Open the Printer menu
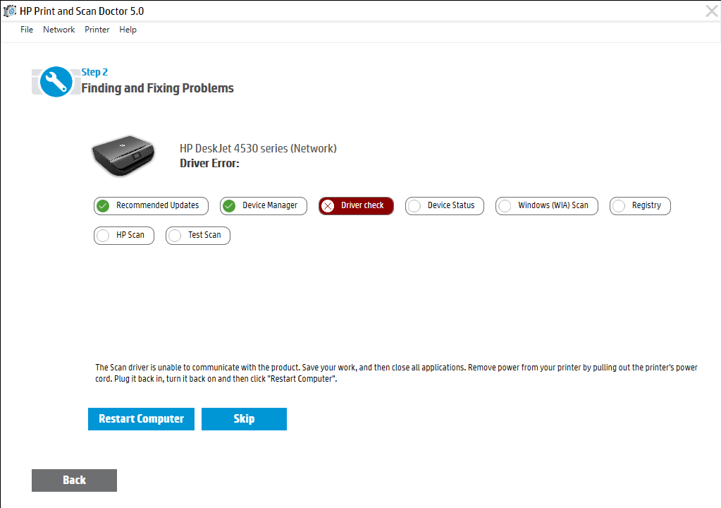This screenshot has height=508, width=721. (x=97, y=30)
